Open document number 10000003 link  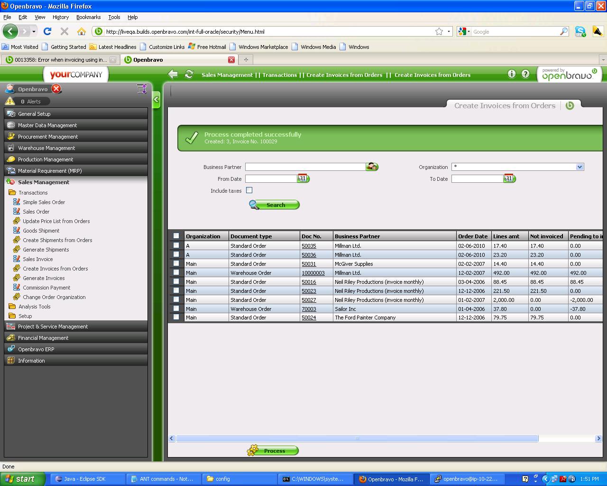click(x=313, y=273)
